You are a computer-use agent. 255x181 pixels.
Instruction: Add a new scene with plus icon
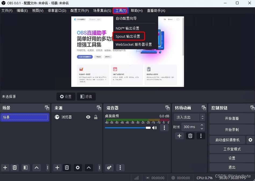tap(5, 168)
